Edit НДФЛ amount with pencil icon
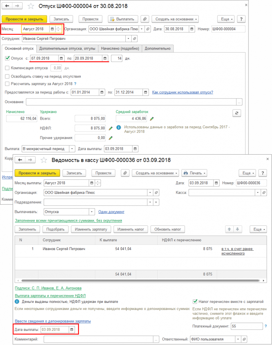The width and height of the screenshot is (272, 345). 111,128
